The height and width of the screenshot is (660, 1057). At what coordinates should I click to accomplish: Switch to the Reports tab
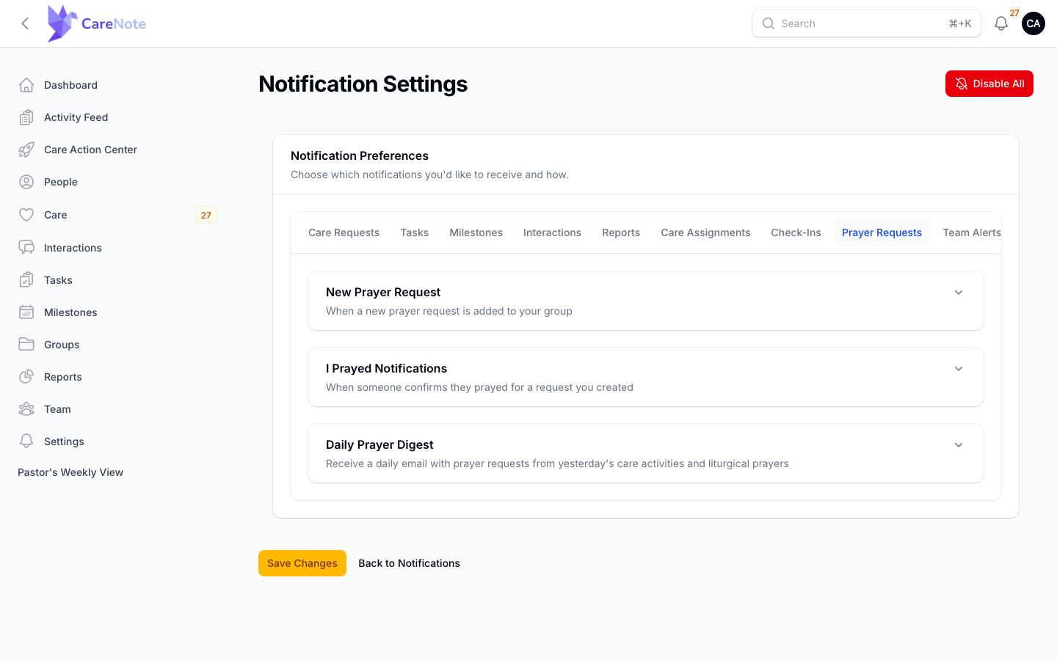pyautogui.click(x=621, y=232)
